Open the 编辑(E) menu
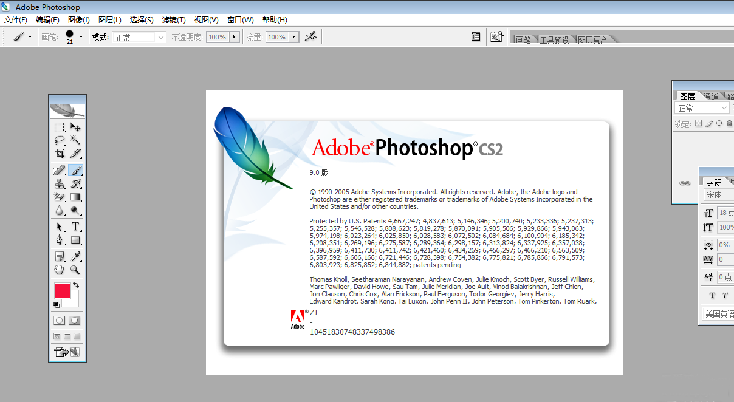 click(47, 20)
